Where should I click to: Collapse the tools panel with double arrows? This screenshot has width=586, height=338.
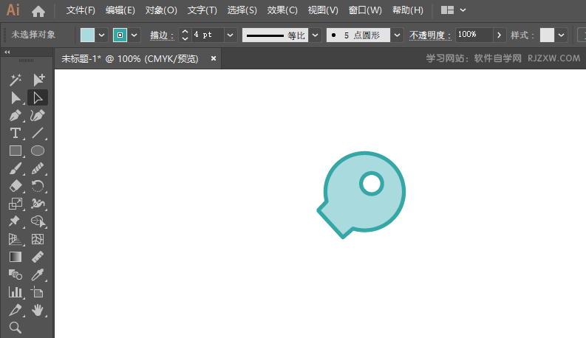(x=7, y=52)
